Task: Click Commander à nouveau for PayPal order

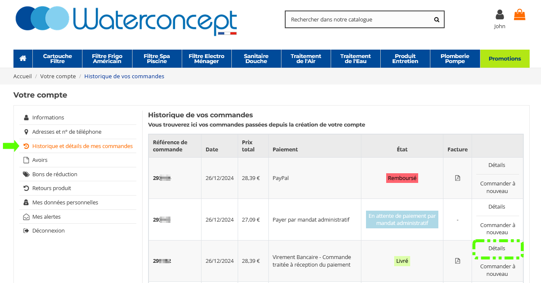Action: pos(498,187)
